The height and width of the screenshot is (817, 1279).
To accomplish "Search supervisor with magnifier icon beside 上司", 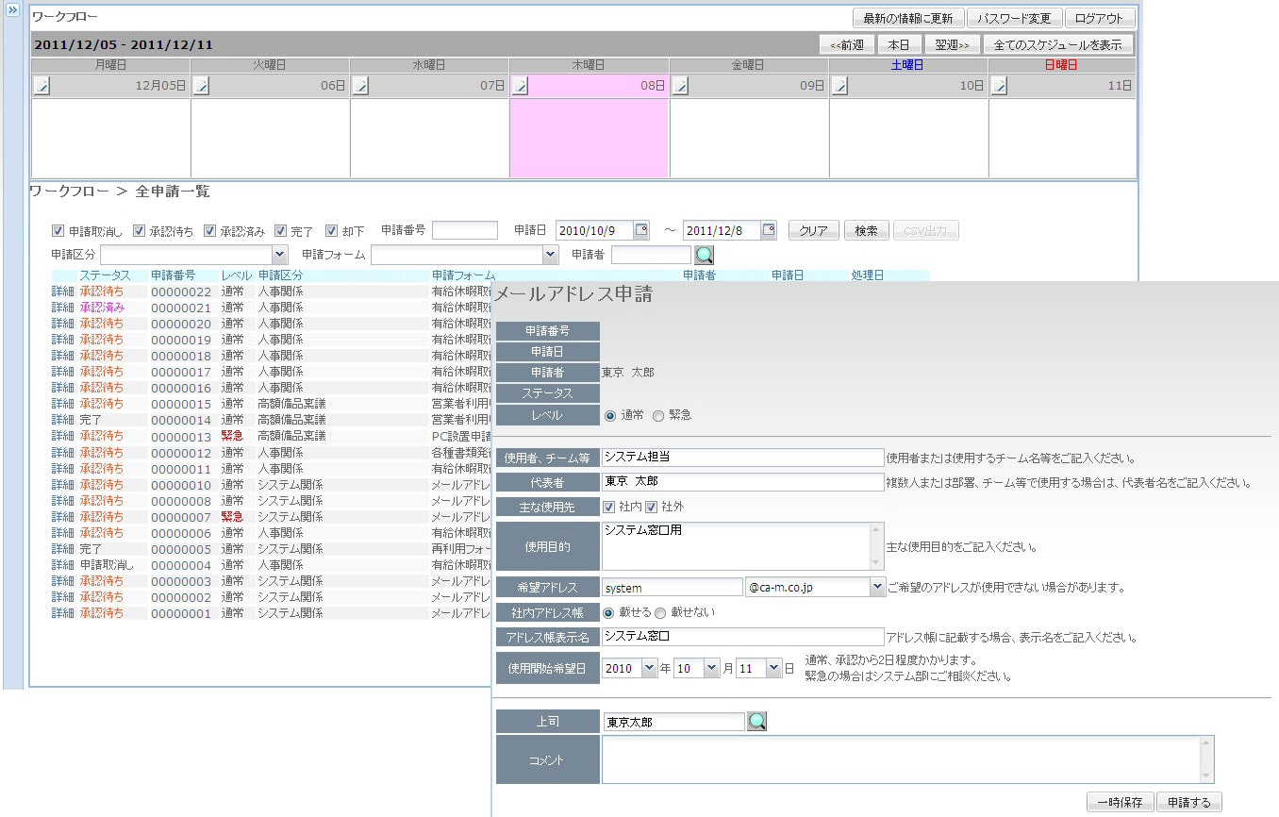I will point(757,722).
